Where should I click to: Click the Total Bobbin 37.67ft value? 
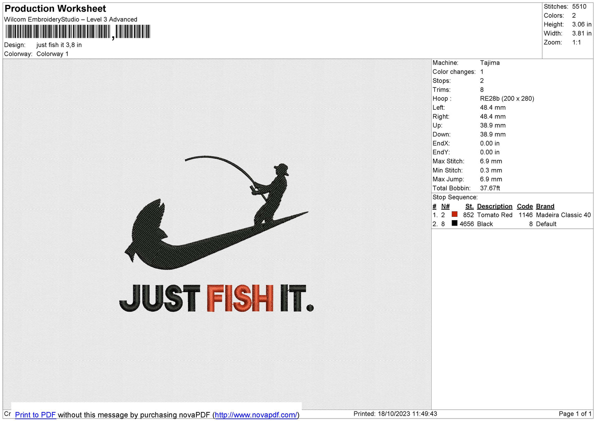tap(490, 188)
